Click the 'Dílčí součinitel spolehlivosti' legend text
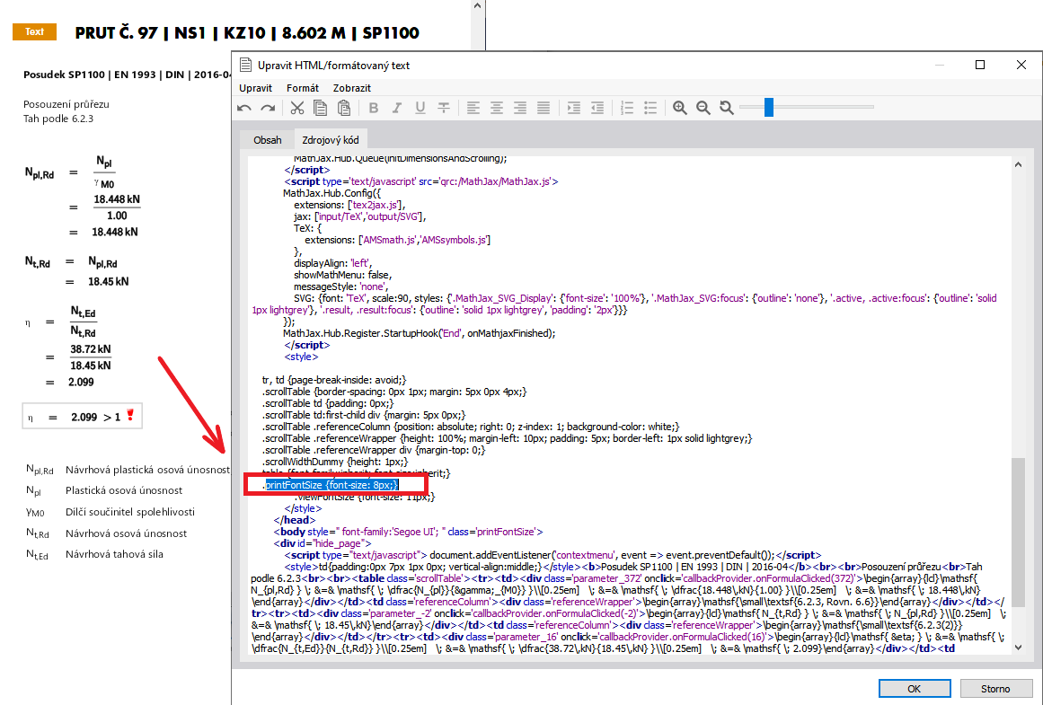 [x=130, y=511]
